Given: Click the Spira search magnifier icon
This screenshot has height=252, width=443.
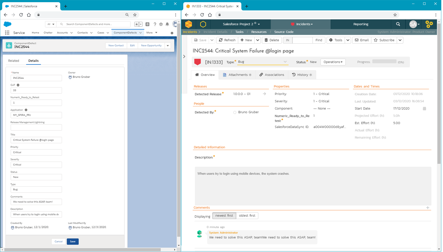Looking at the screenshot, I should [x=398, y=24].
